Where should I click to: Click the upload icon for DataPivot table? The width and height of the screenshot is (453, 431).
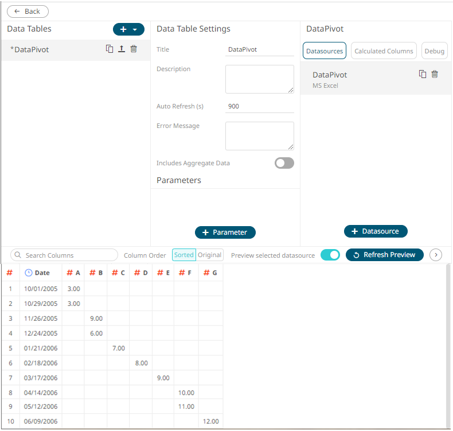click(122, 49)
